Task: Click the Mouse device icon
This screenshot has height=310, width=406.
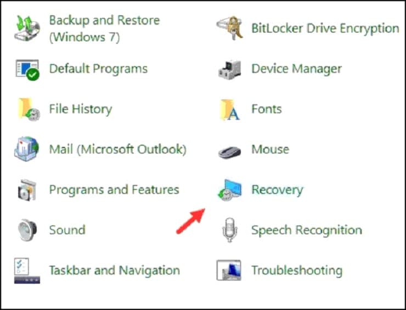Action: [x=229, y=152]
